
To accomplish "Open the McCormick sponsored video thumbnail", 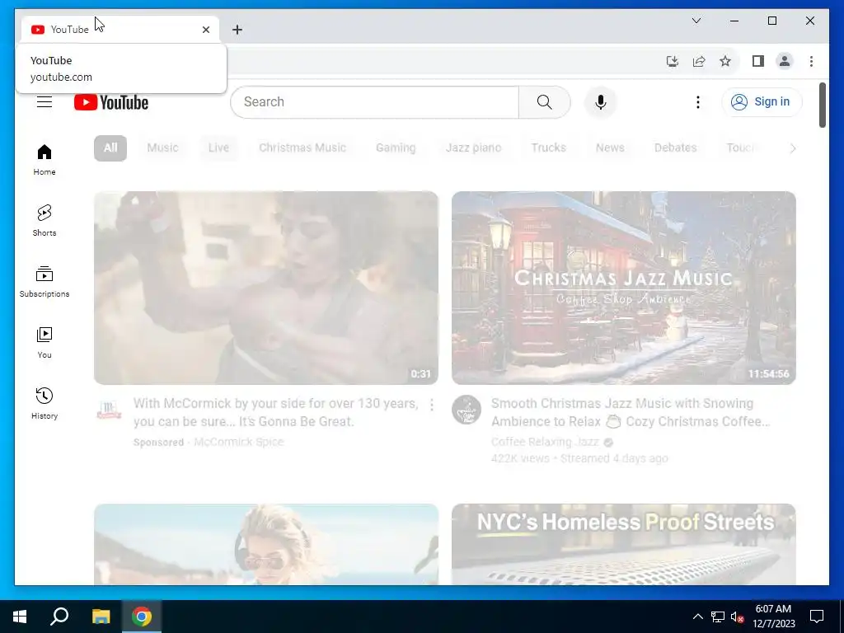I will (x=266, y=288).
